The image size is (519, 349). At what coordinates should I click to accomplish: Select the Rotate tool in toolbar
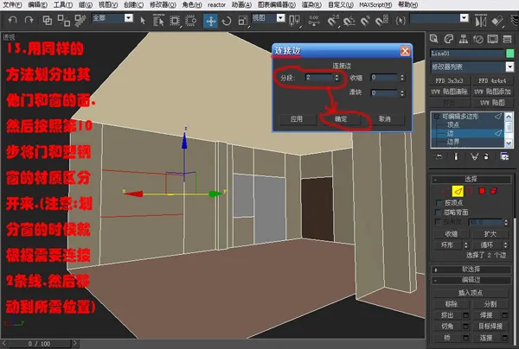coord(227,21)
